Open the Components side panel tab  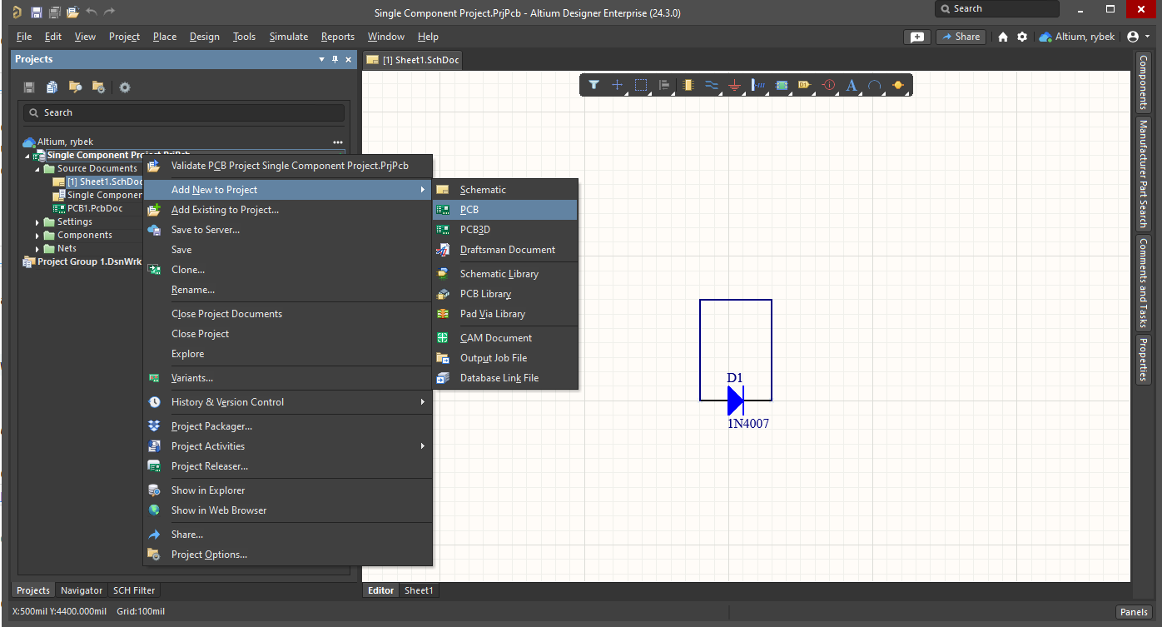tap(1143, 83)
